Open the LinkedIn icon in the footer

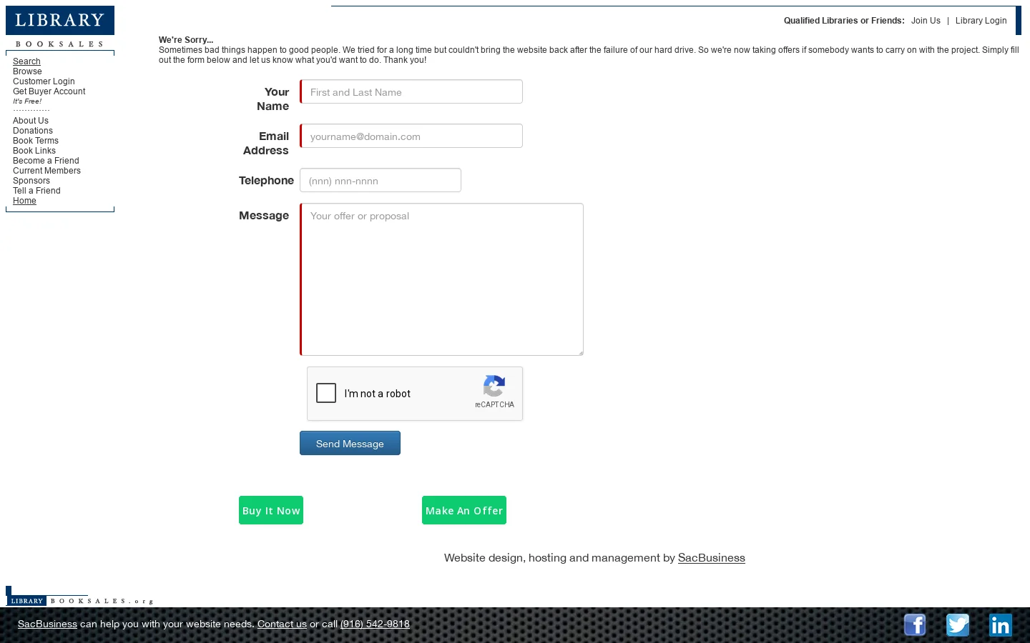point(1001,625)
